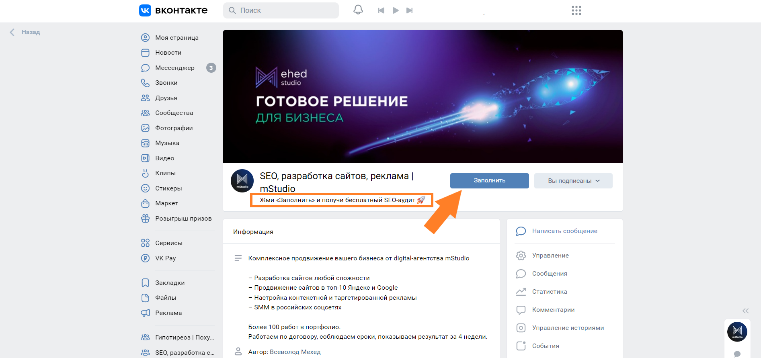Open Клипы clips icon

pos(145,173)
